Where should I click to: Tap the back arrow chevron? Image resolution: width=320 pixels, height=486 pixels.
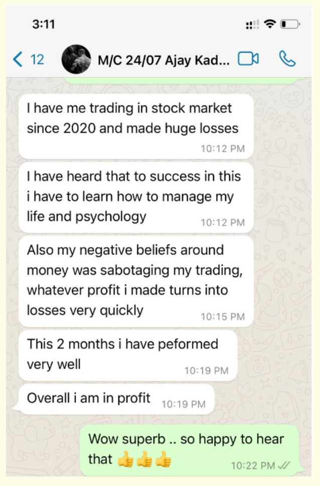[18, 60]
